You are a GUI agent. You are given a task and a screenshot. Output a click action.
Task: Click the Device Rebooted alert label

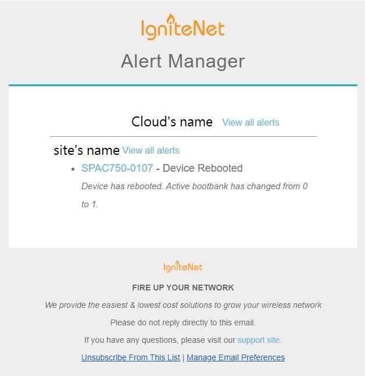tap(203, 168)
